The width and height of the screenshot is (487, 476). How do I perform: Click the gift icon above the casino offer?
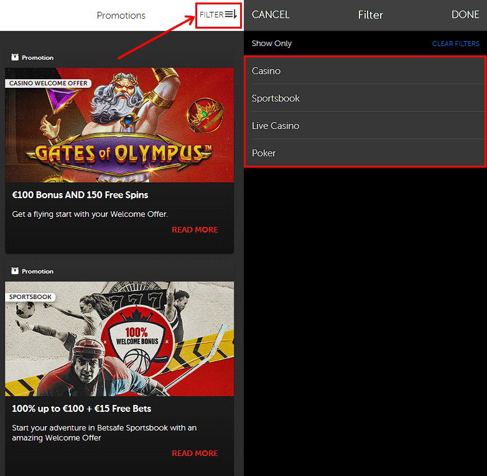(x=15, y=57)
